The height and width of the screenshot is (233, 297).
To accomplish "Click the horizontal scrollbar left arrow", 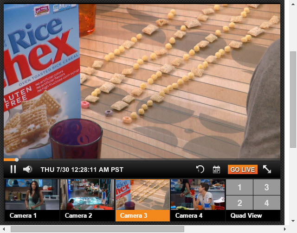I will click(4, 229).
